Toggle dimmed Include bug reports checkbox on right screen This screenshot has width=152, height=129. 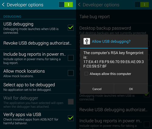147,124
